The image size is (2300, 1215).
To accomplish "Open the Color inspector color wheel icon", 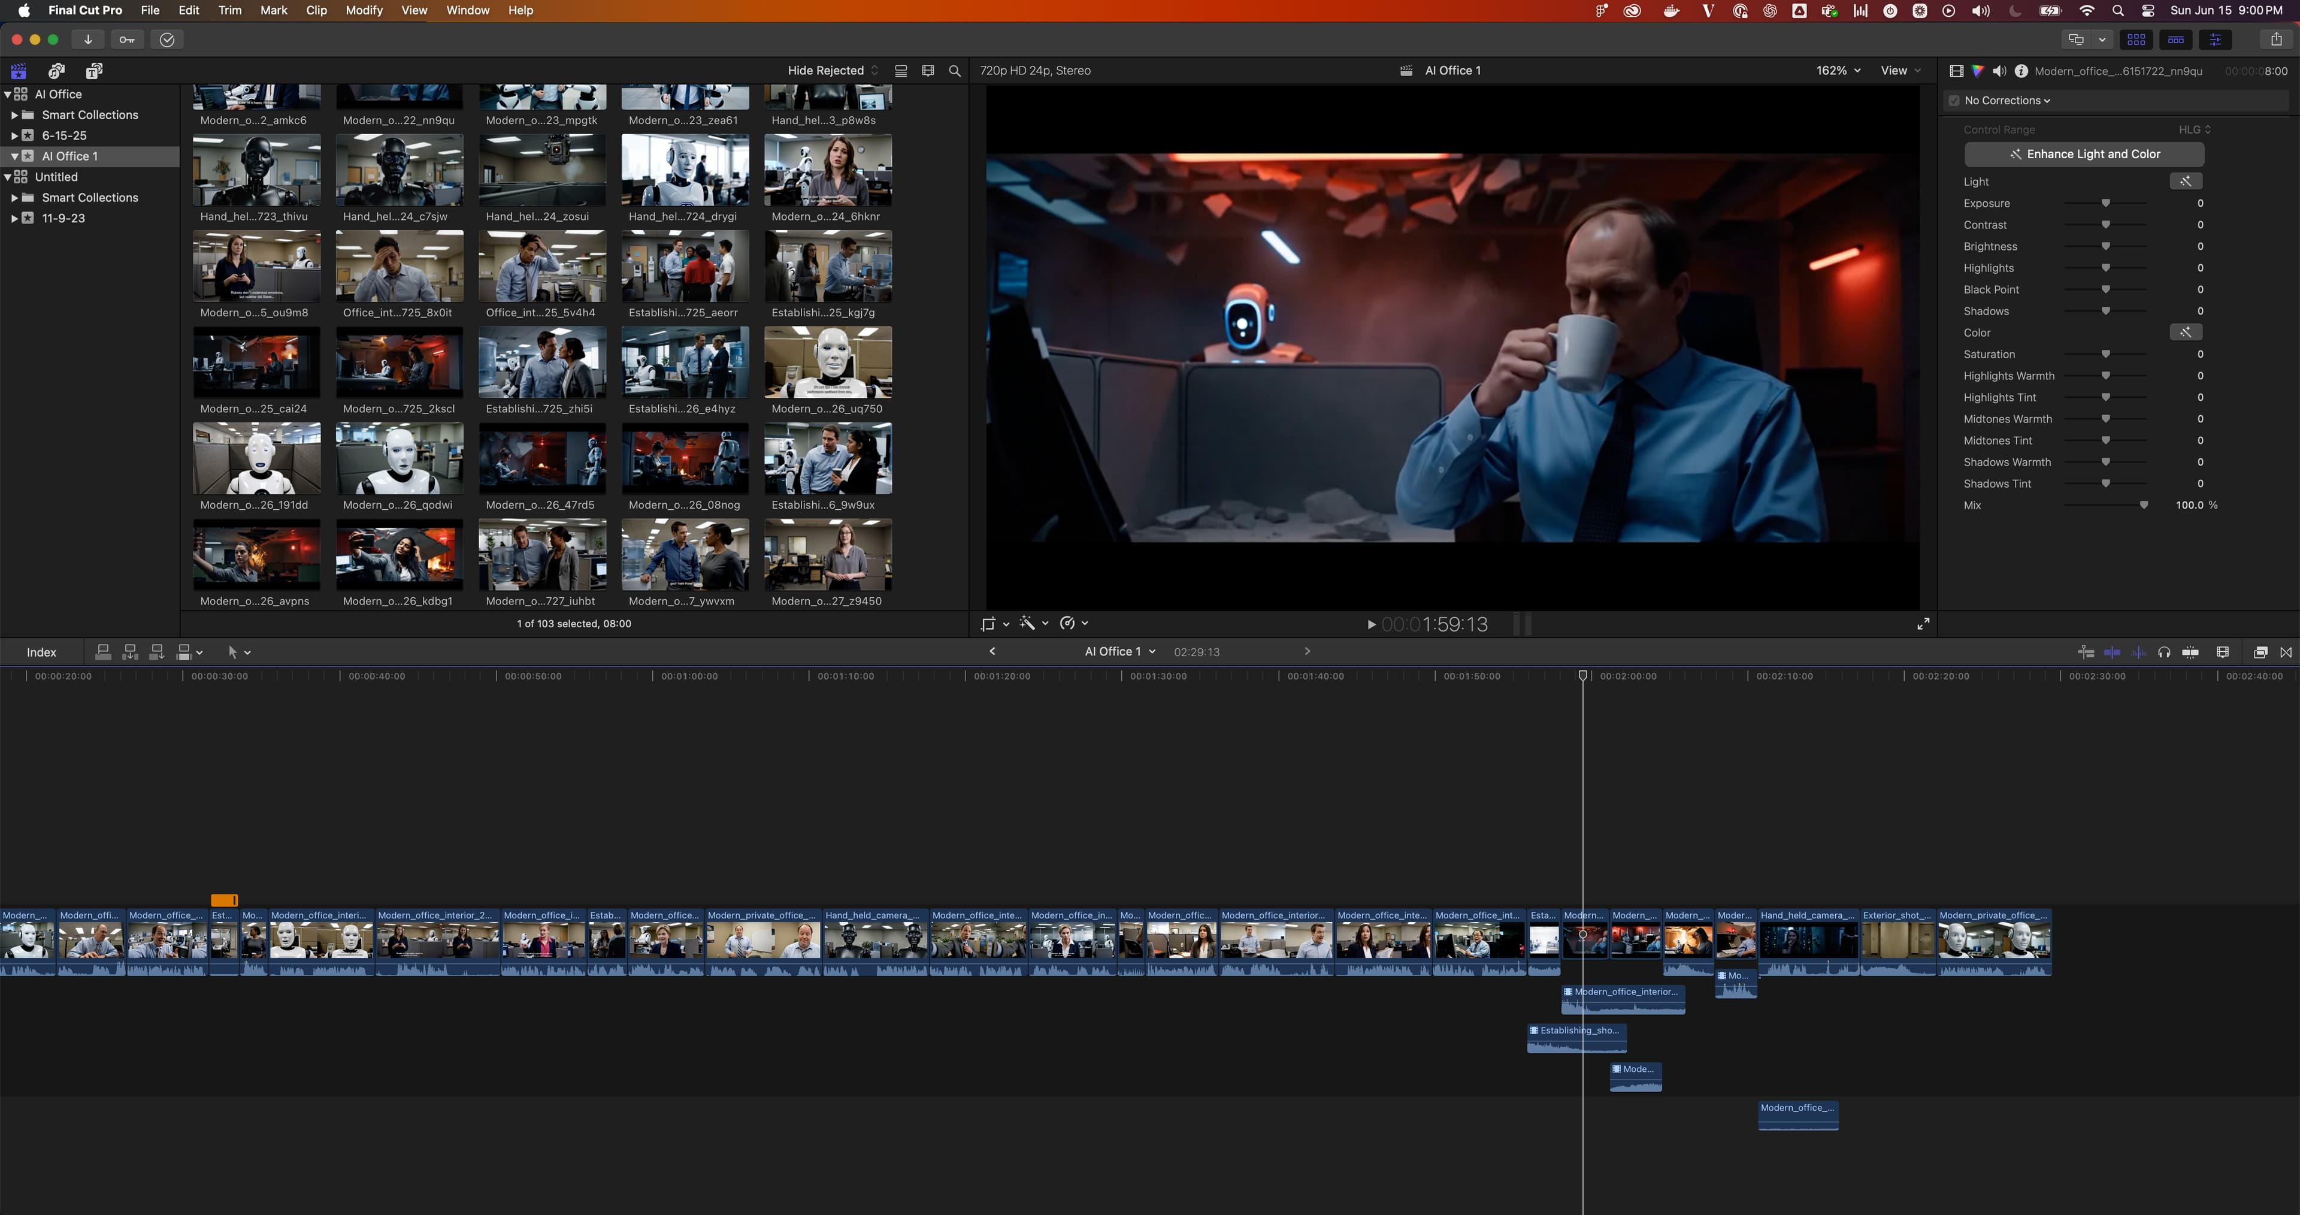I will coord(1977,71).
